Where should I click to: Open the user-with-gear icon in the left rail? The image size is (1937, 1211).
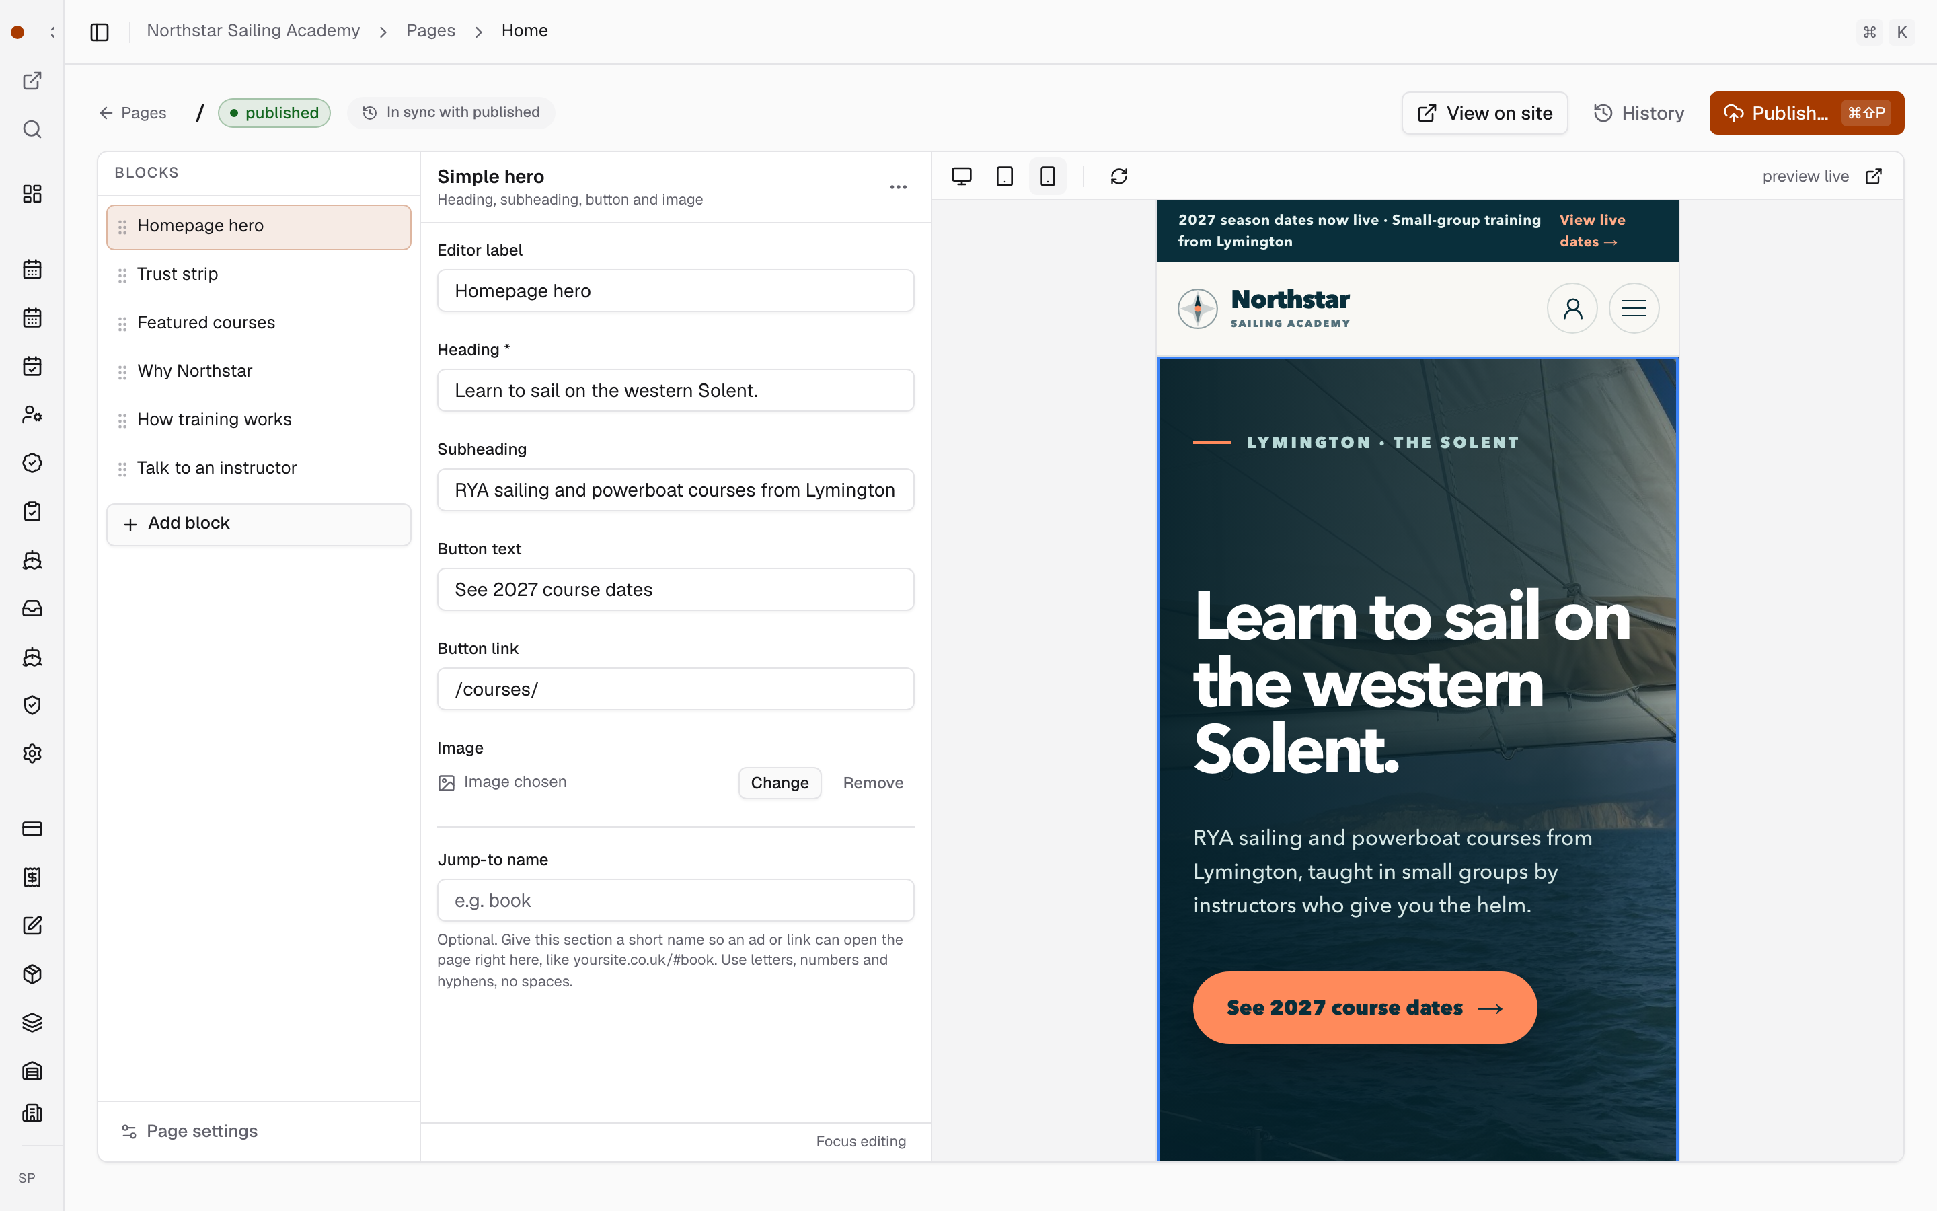click(32, 415)
